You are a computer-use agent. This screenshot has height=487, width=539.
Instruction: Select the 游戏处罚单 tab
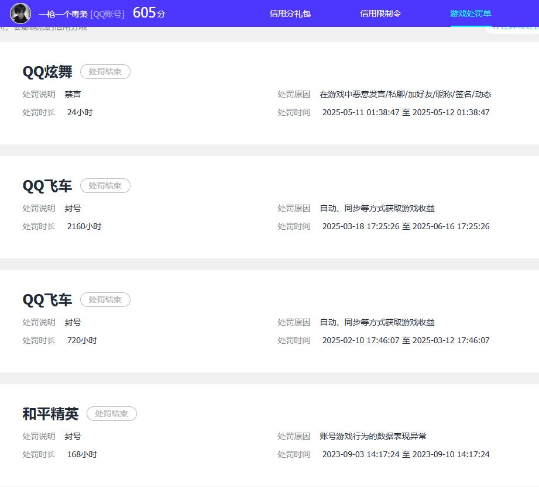471,13
